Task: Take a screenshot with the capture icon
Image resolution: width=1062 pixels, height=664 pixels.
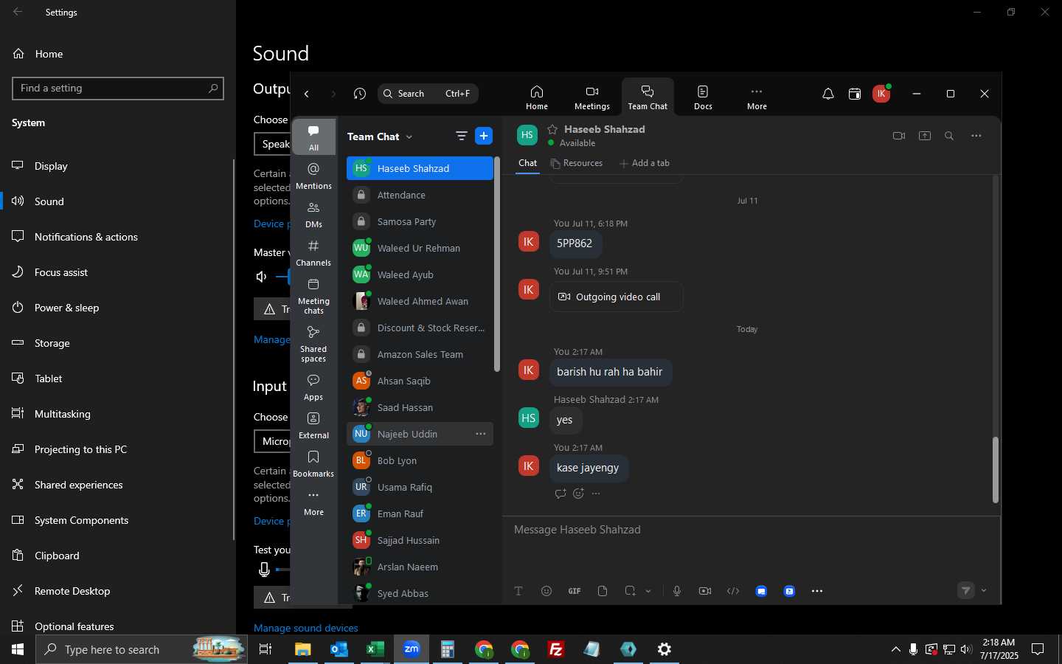Action: coord(630,591)
